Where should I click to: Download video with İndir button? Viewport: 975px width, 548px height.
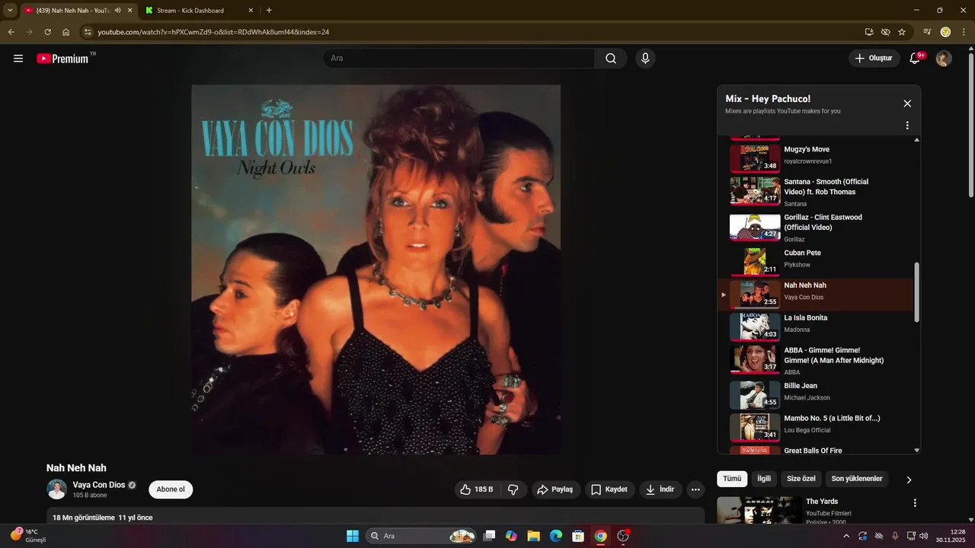(660, 489)
